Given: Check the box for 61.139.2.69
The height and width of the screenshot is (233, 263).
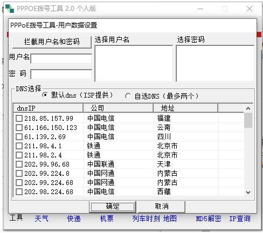Looking at the screenshot, I should [x=19, y=137].
